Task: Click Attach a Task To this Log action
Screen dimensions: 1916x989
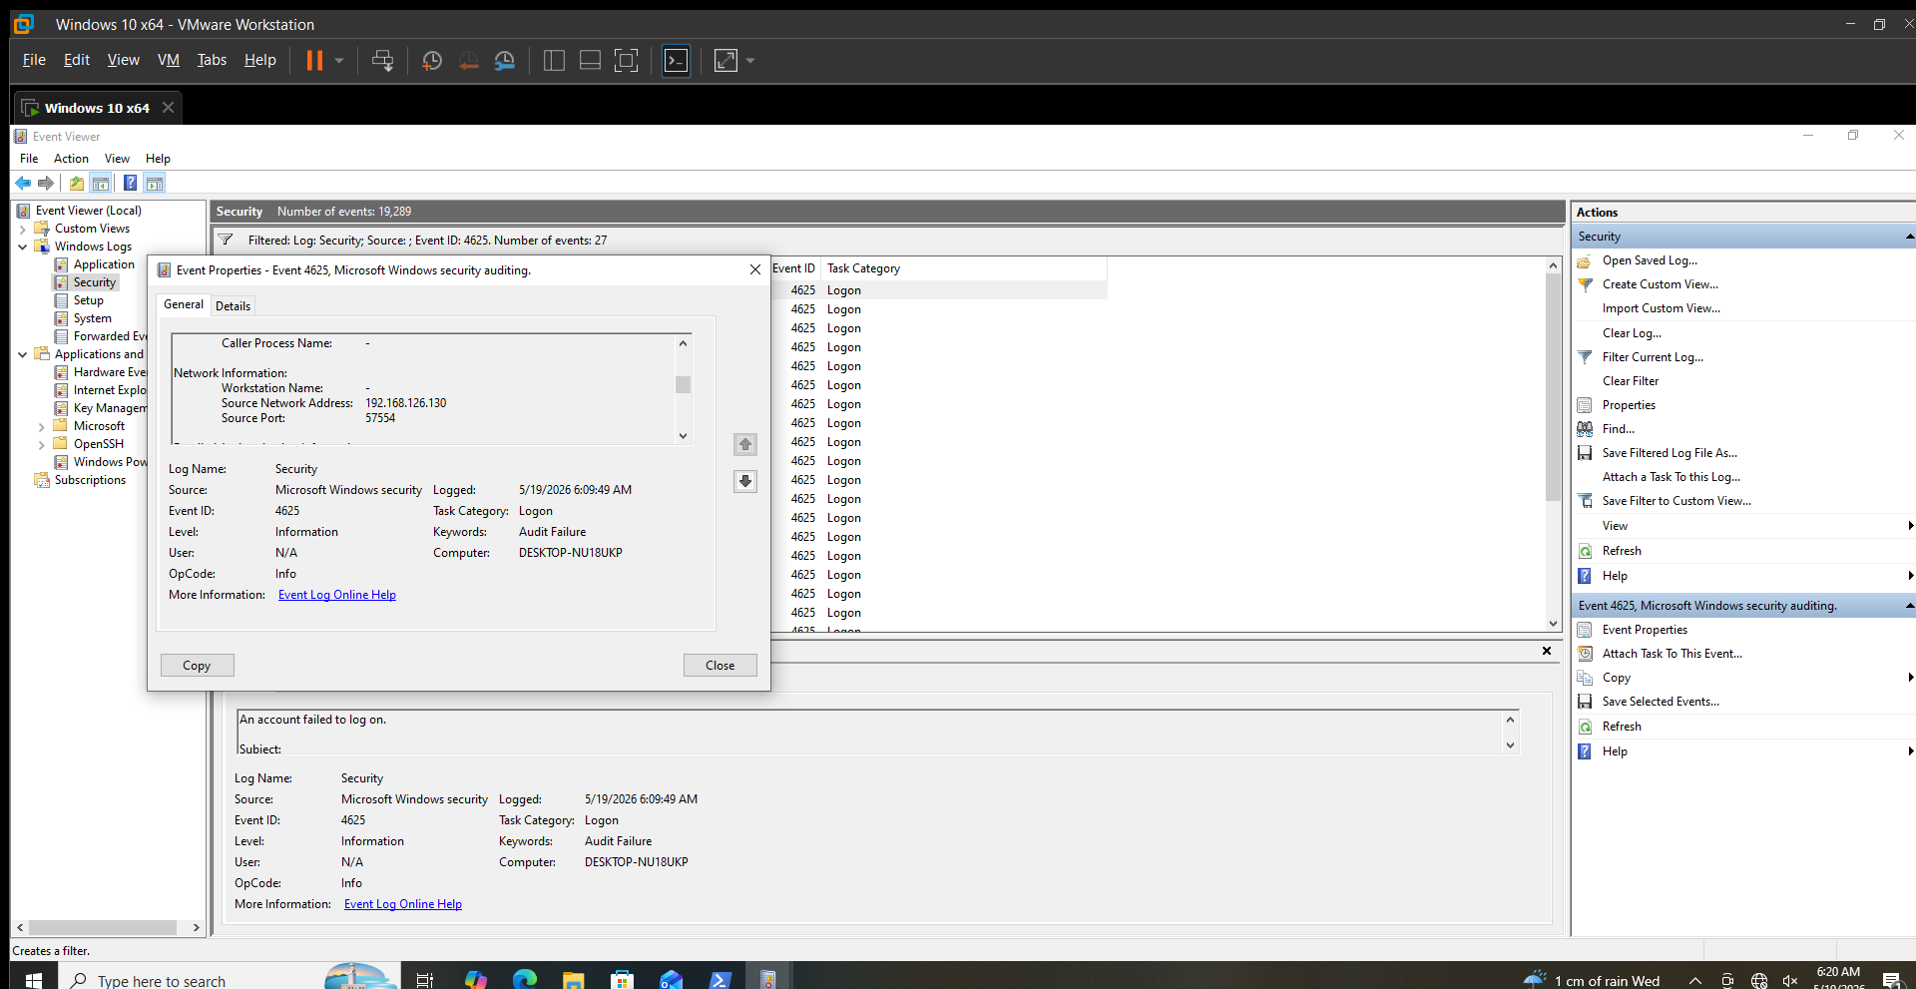Action: (x=1672, y=477)
